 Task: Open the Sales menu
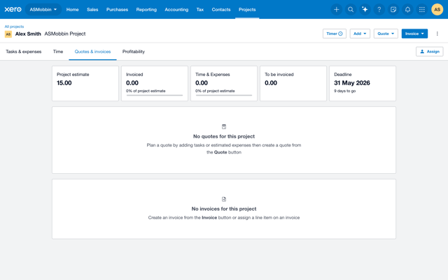coord(92,9)
